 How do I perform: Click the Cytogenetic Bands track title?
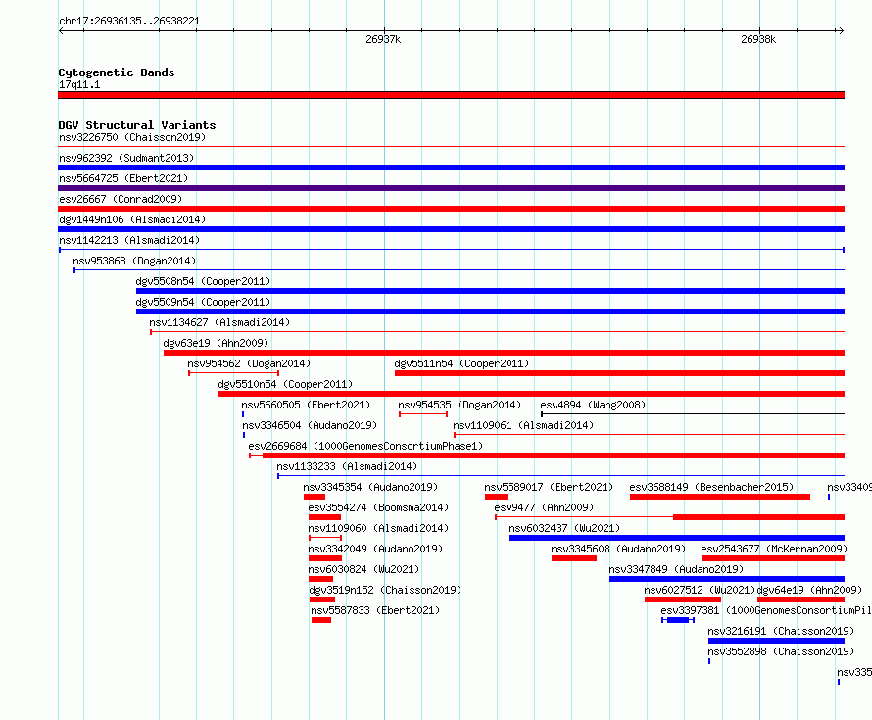click(x=117, y=72)
